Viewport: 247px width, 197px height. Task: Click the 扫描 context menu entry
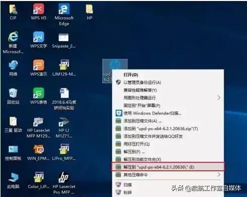tap(168, 184)
